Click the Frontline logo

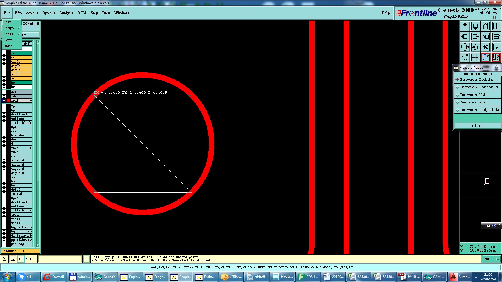[416, 13]
